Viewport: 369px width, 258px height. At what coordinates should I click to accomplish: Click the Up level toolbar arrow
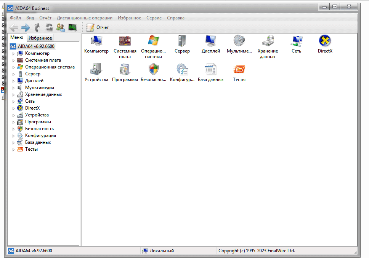coord(37,27)
